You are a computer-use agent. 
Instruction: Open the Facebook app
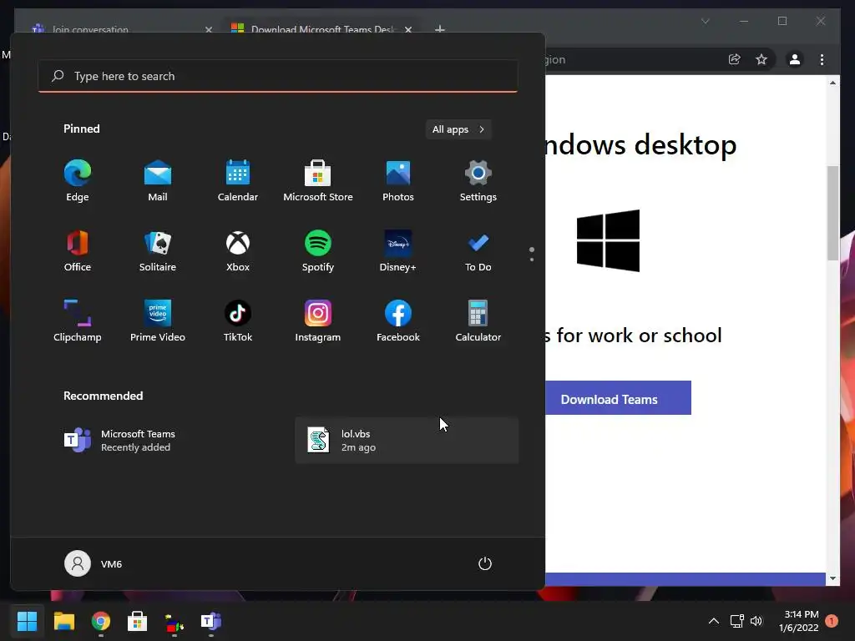pos(398,321)
